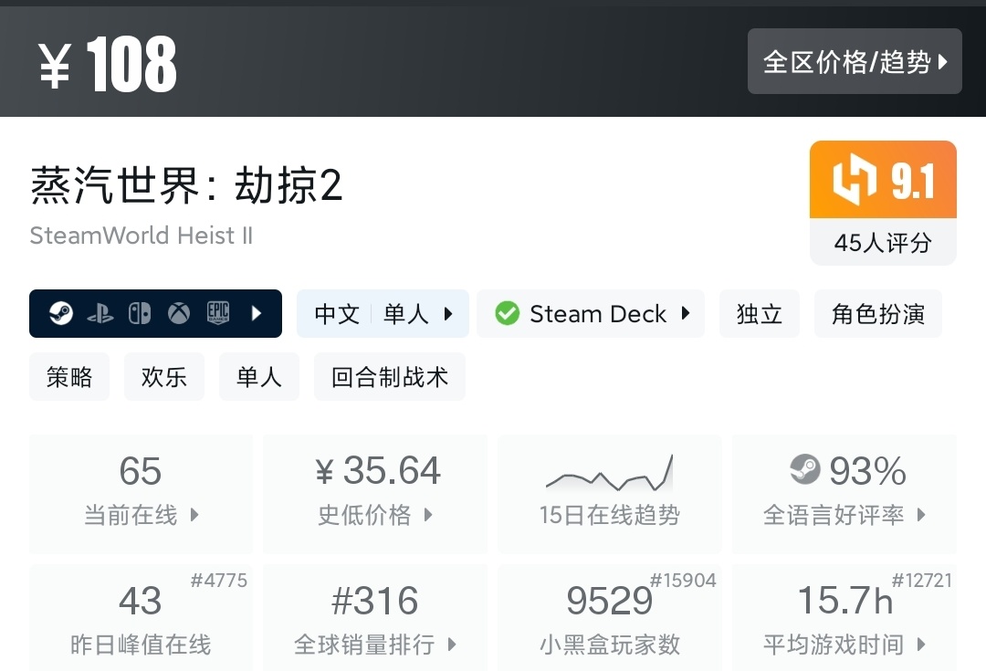This screenshot has height=671, width=986.
Task: Tap the Steam logo beside 93%
Action: point(805,471)
